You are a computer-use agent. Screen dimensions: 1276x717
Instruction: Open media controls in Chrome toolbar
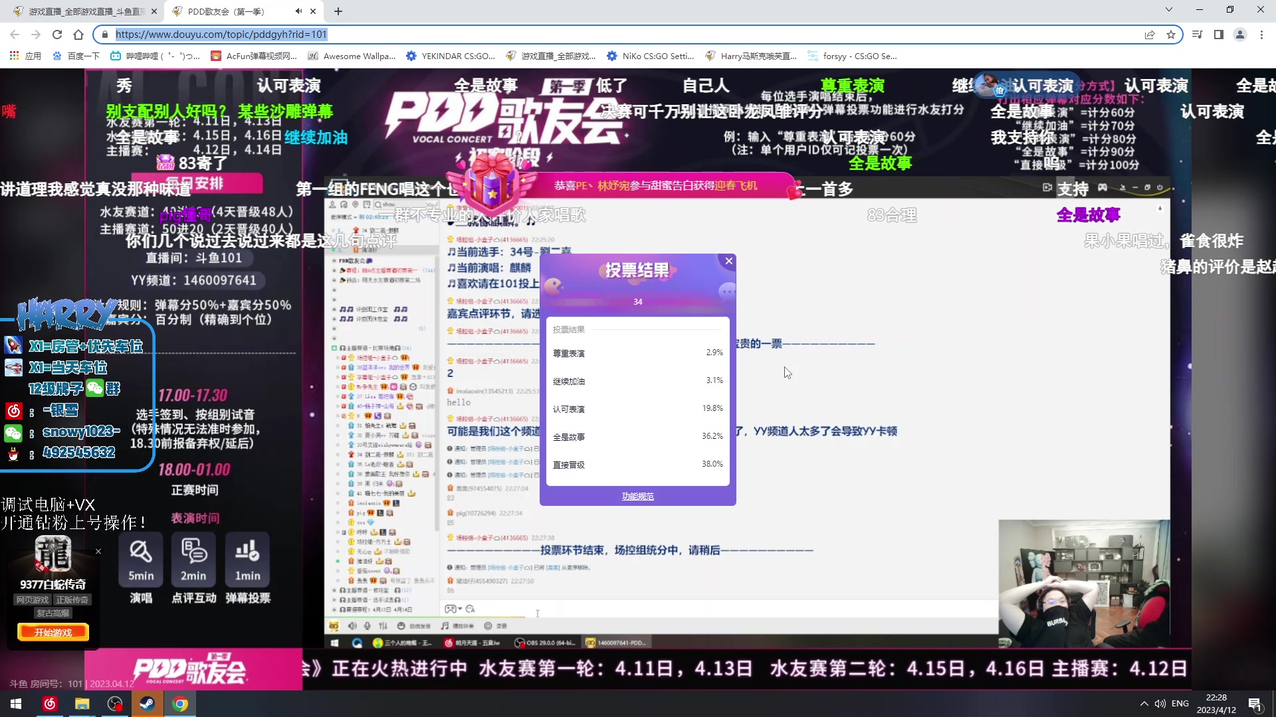point(1198,35)
